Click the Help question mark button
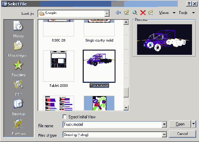199x142 pixels. point(189,4)
